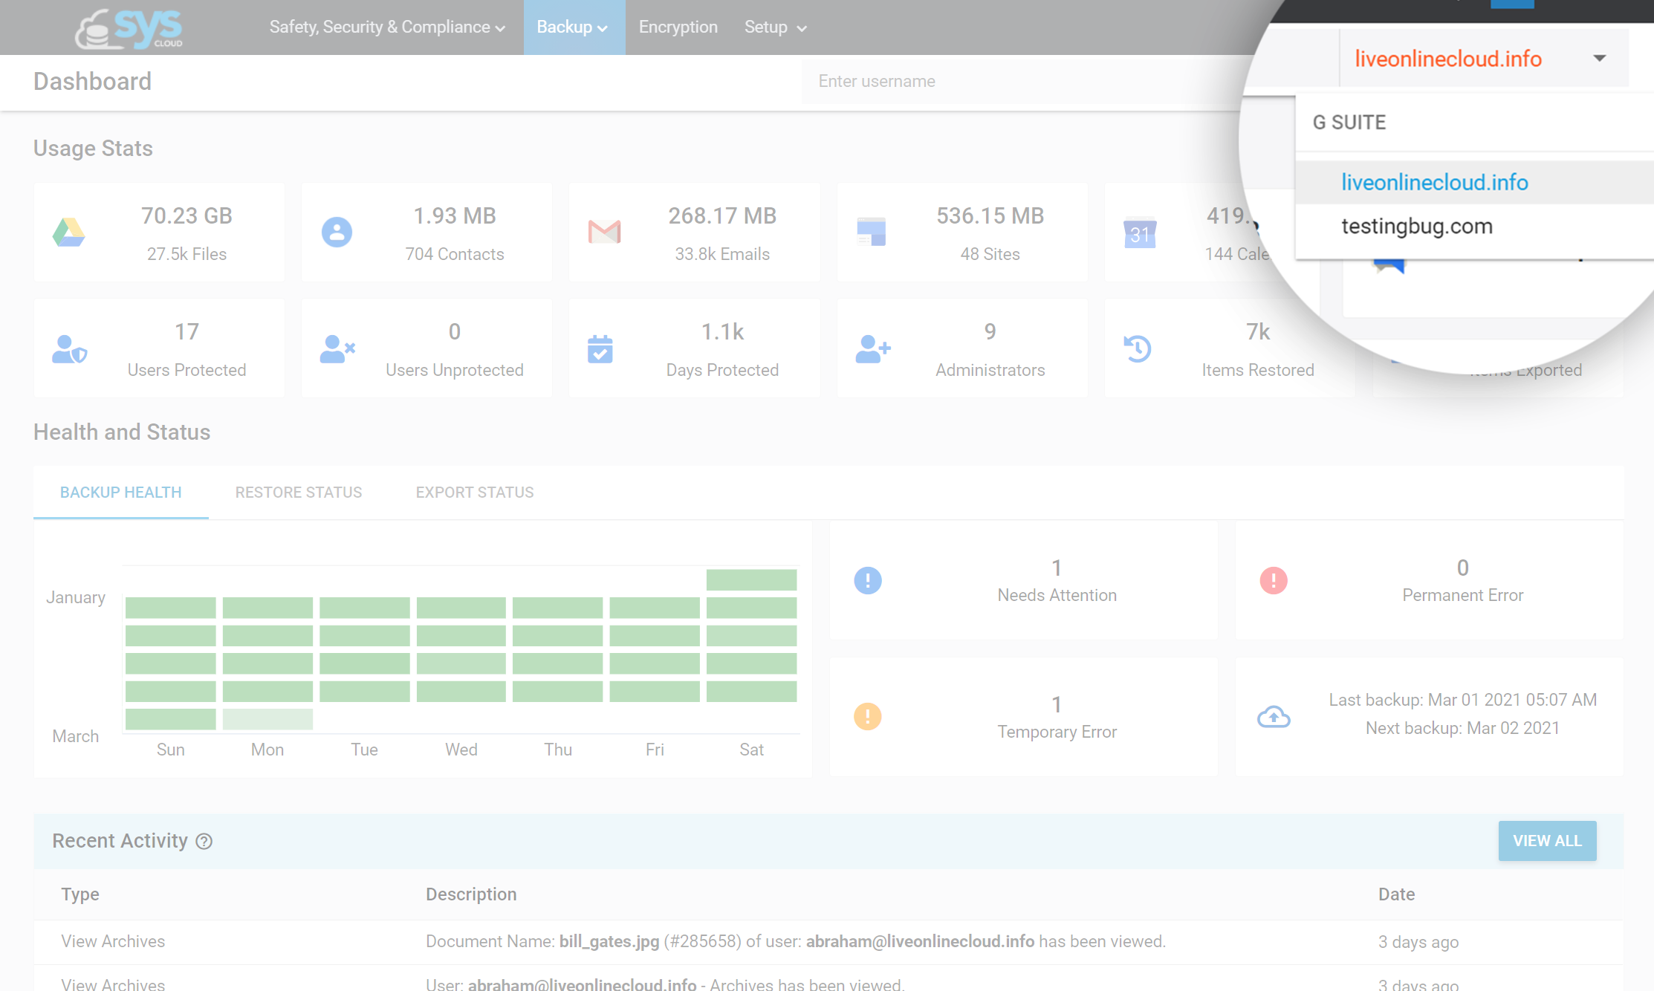Click the Users Protected shield icon

pyautogui.click(x=70, y=349)
